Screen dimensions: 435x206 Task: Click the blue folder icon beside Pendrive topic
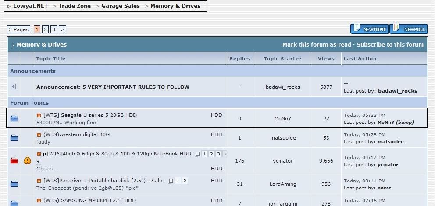pos(14,184)
